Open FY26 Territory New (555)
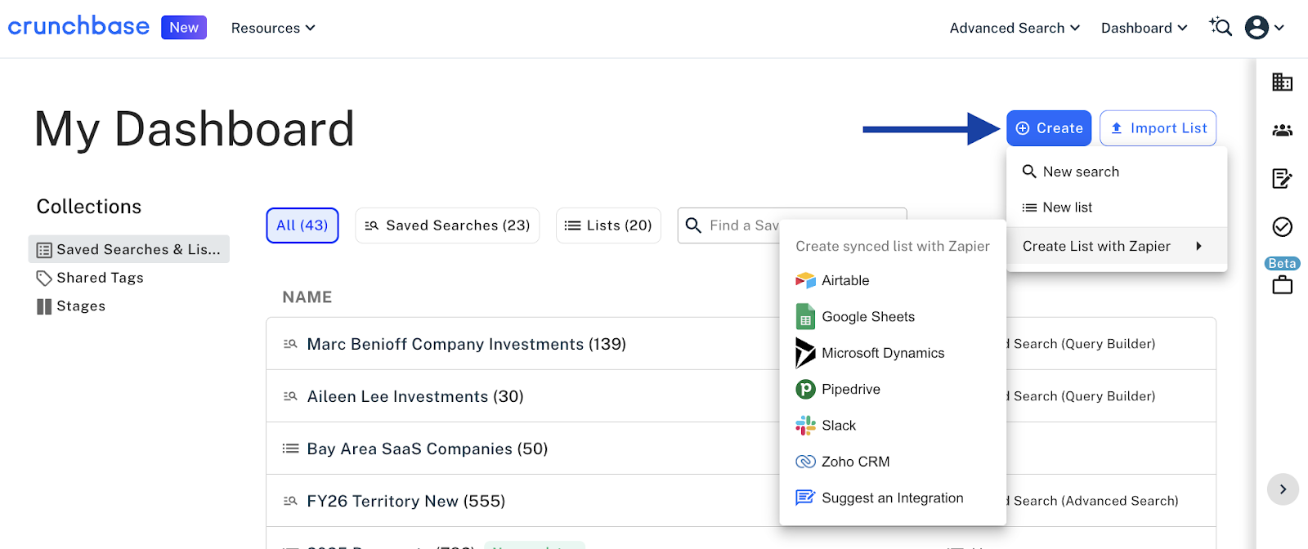 coord(406,501)
